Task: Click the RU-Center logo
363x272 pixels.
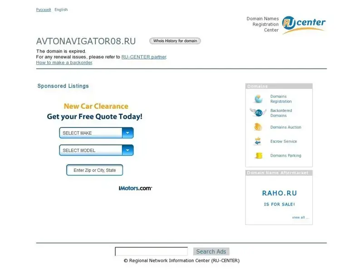Action: 303,24
